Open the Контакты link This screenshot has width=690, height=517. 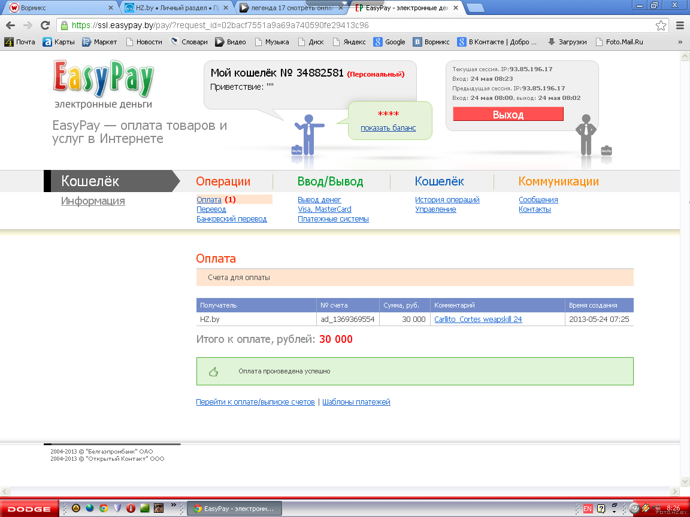click(x=535, y=209)
